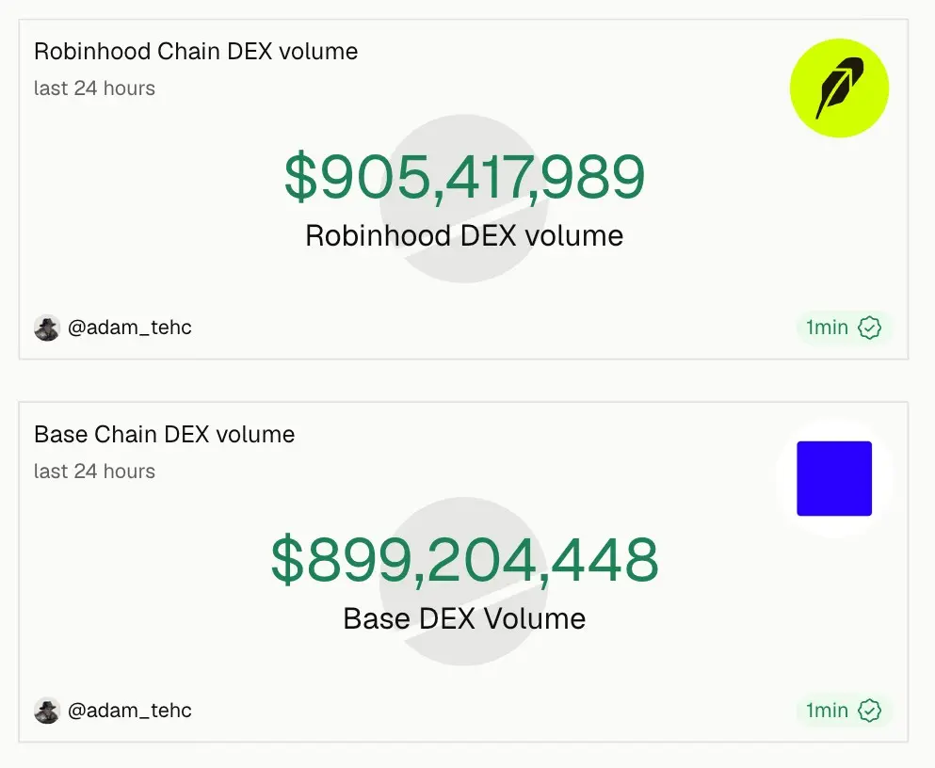Image resolution: width=935 pixels, height=768 pixels.
Task: Click the 1min refresh badge in Base card
Action: pyautogui.click(x=844, y=711)
